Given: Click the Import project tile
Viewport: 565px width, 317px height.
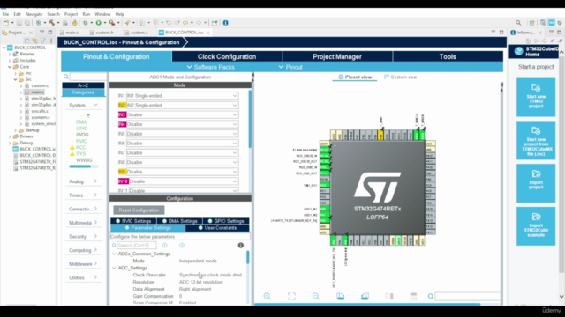Looking at the screenshot, I should point(536,183).
